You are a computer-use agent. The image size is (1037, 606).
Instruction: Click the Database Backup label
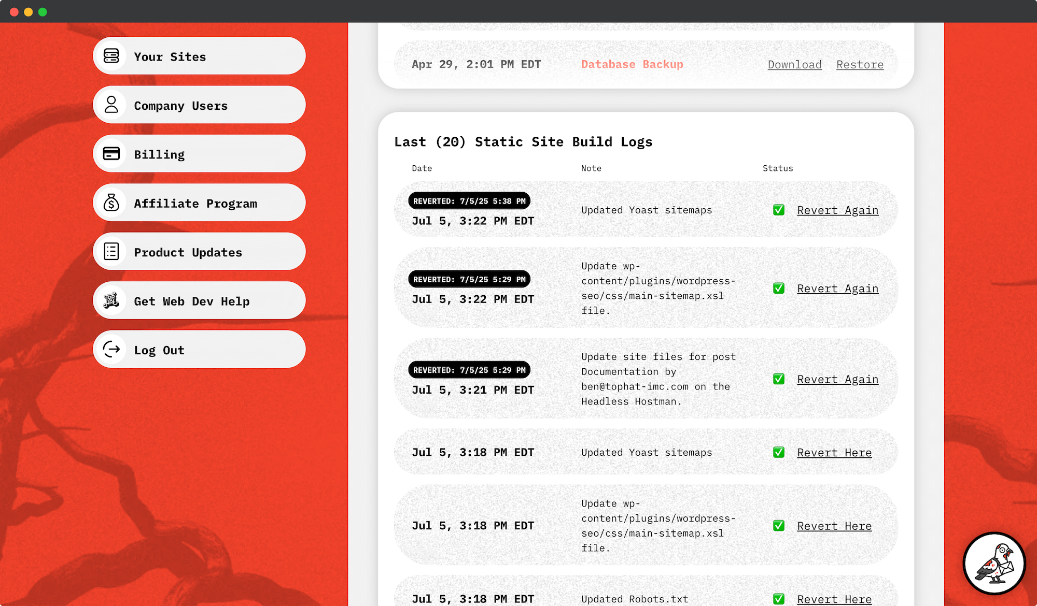tap(632, 64)
